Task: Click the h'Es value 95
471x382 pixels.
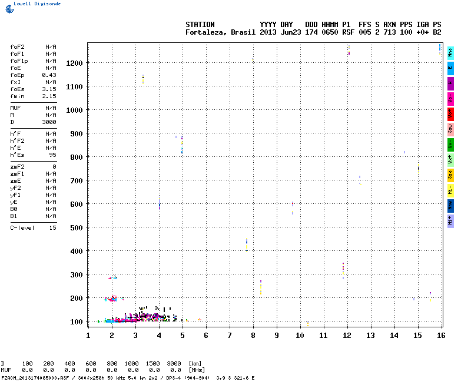Action: tap(52, 155)
